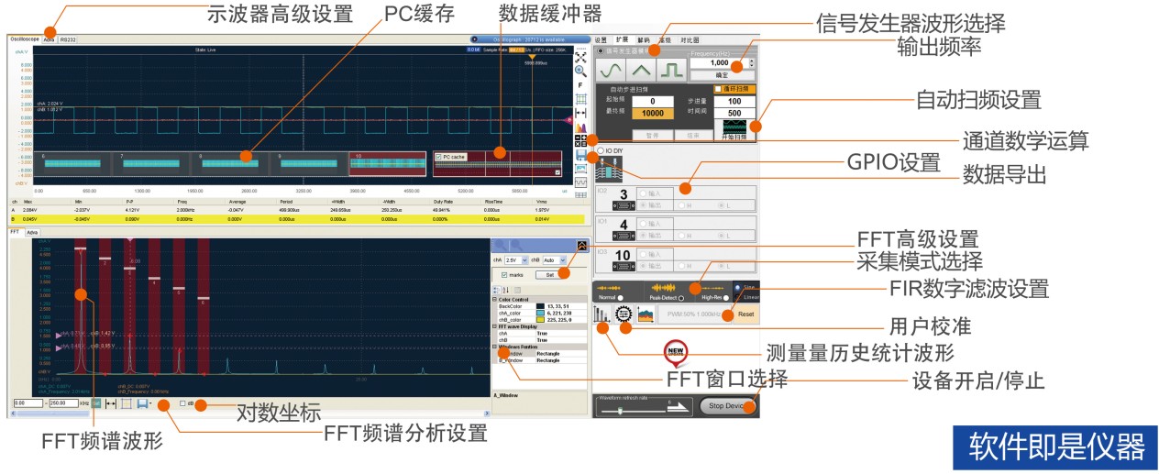
Task: Choose the triangle wave output icon
Action: tap(642, 70)
